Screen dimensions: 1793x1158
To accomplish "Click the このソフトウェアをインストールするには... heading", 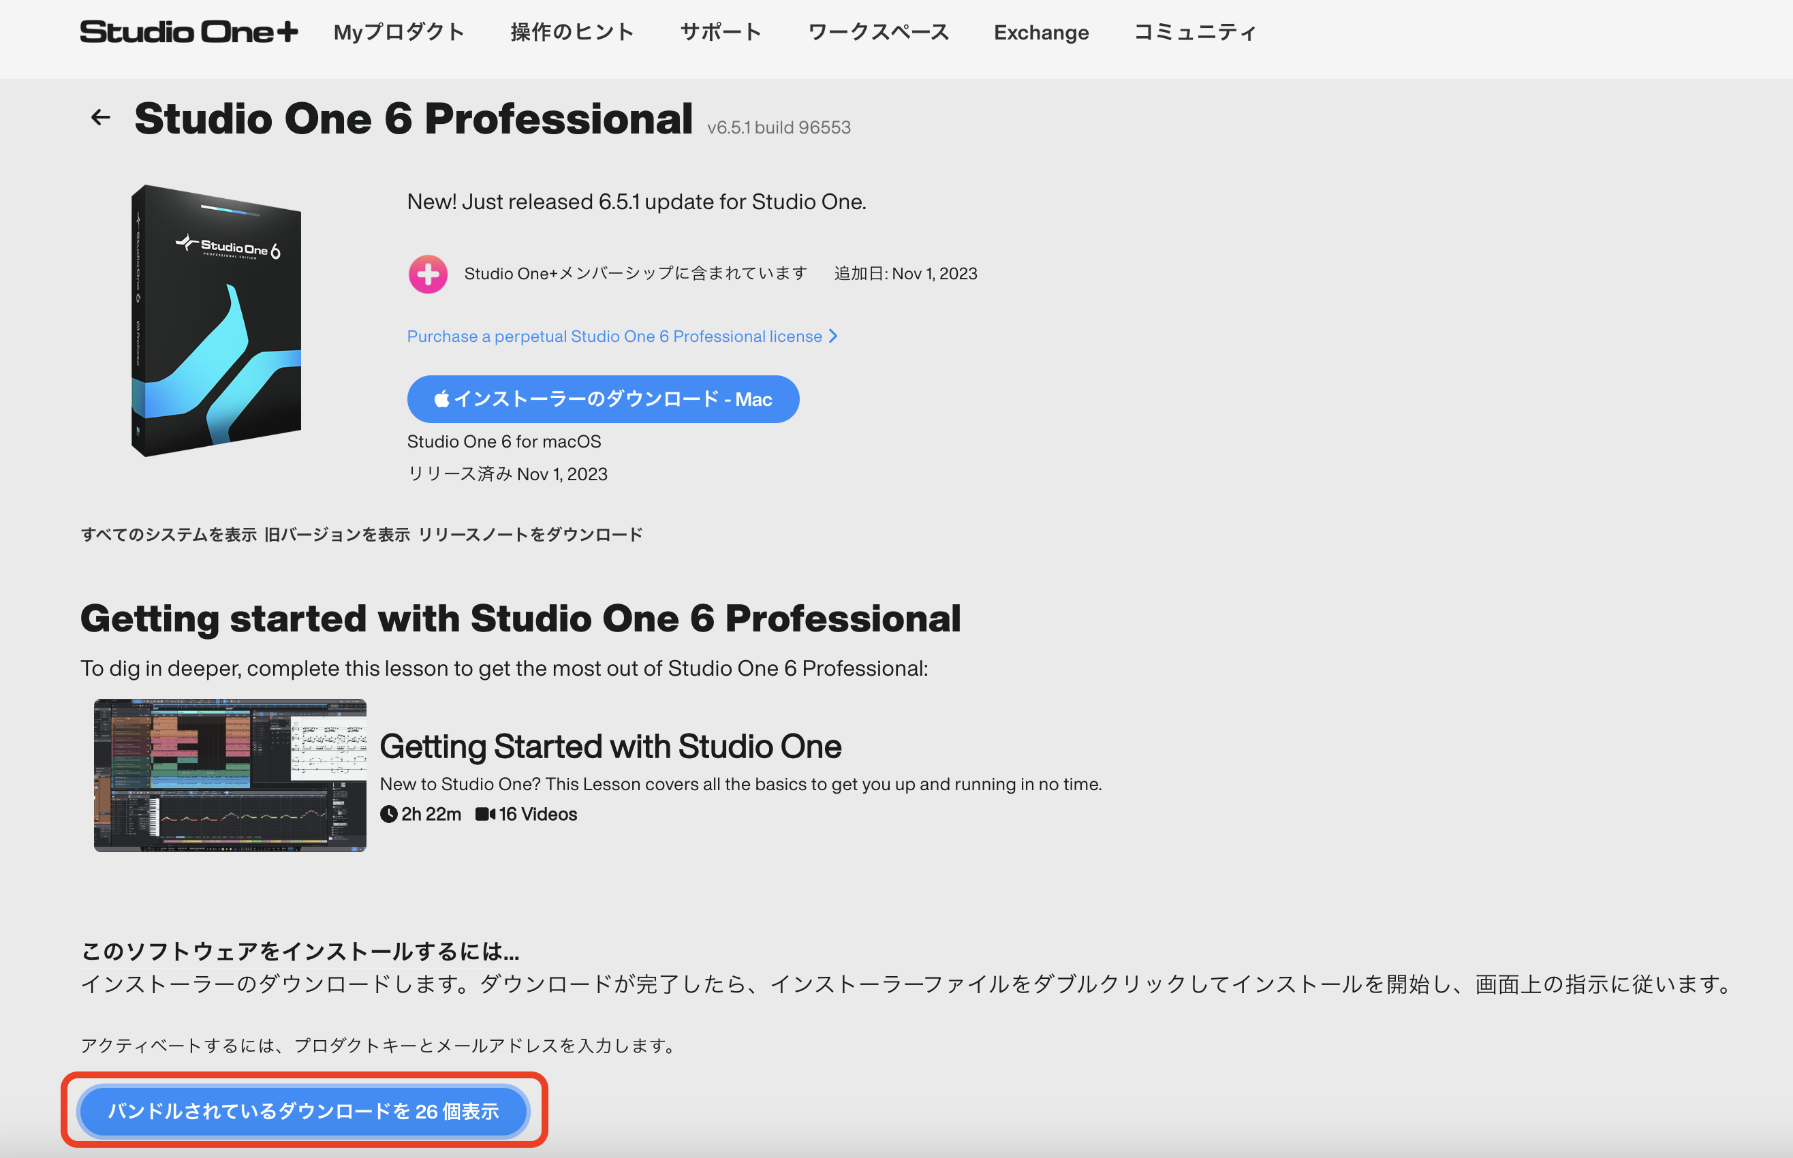I will click(x=300, y=952).
